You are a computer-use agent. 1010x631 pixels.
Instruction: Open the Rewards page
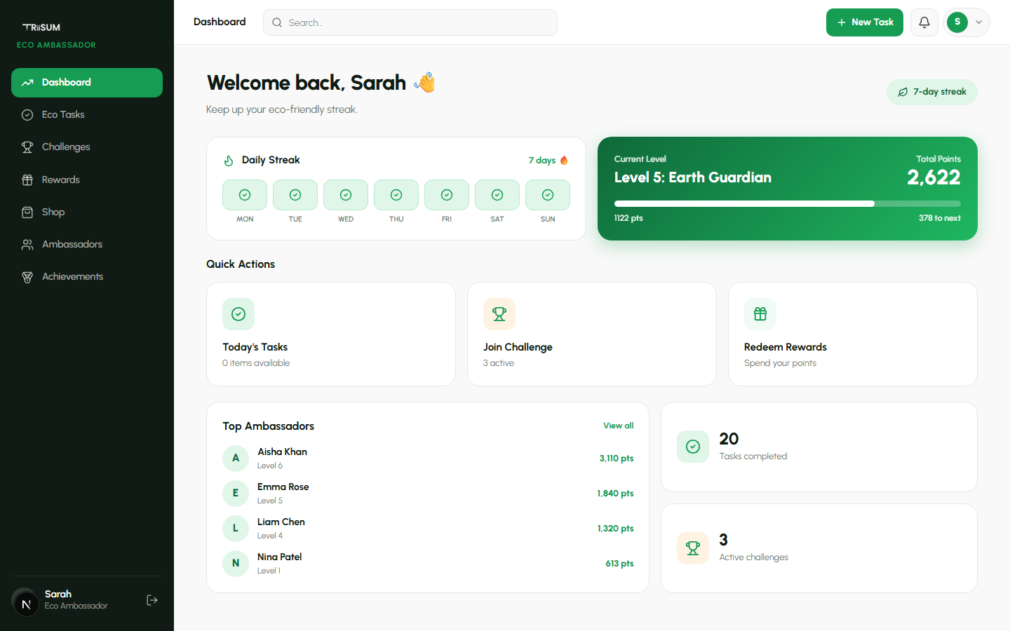point(87,180)
